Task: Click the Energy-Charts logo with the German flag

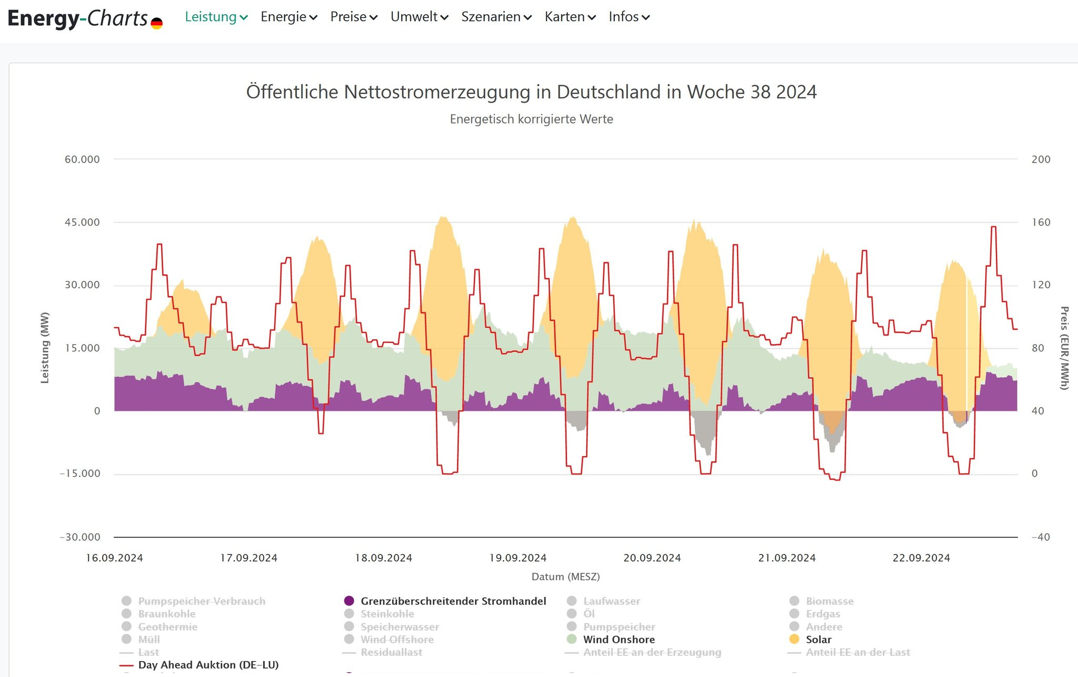Action: [x=85, y=18]
